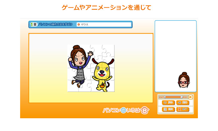The width and height of the screenshot is (218, 131).
Task: Click the 戻る (back) button
Action: click(x=168, y=102)
